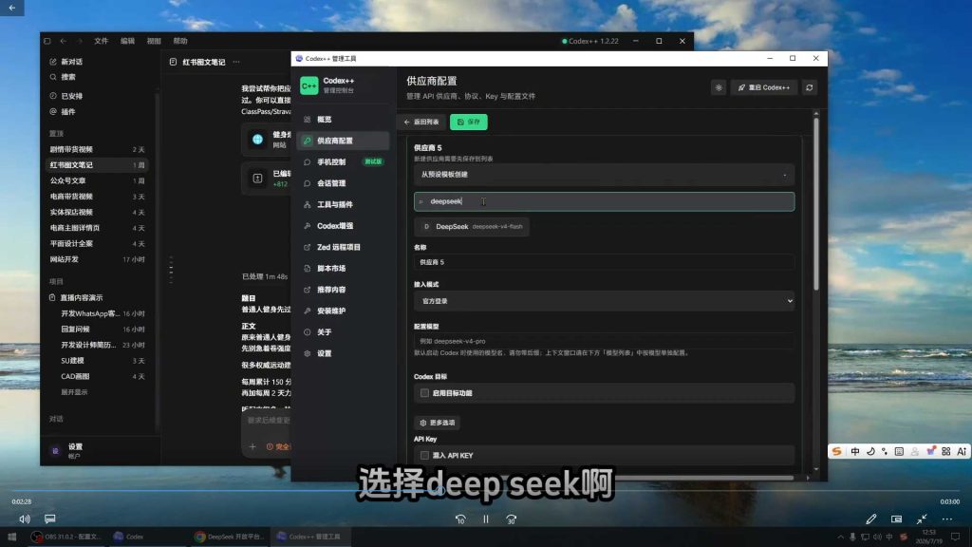Viewport: 972px width, 547px height.
Task: Enable the 启用目标功能 checkbox
Action: tap(424, 393)
